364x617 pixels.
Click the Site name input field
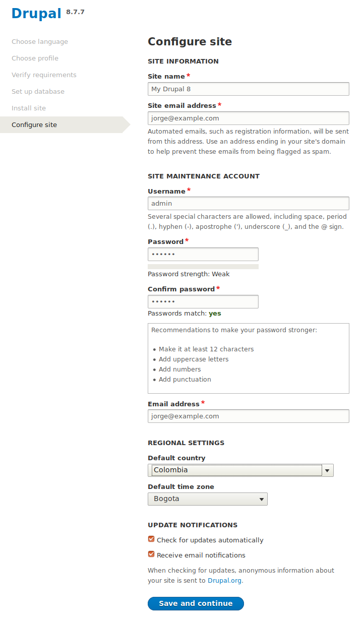coord(248,89)
